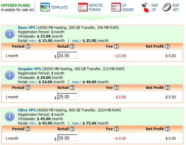The height and width of the screenshot is (145, 186).
Task: Select the Base VPS wholesale price $ 15.00
Action: pos(44,36)
